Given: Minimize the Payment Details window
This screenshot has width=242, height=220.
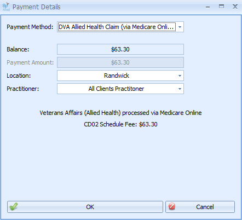Looking at the screenshot, I should [208, 7].
